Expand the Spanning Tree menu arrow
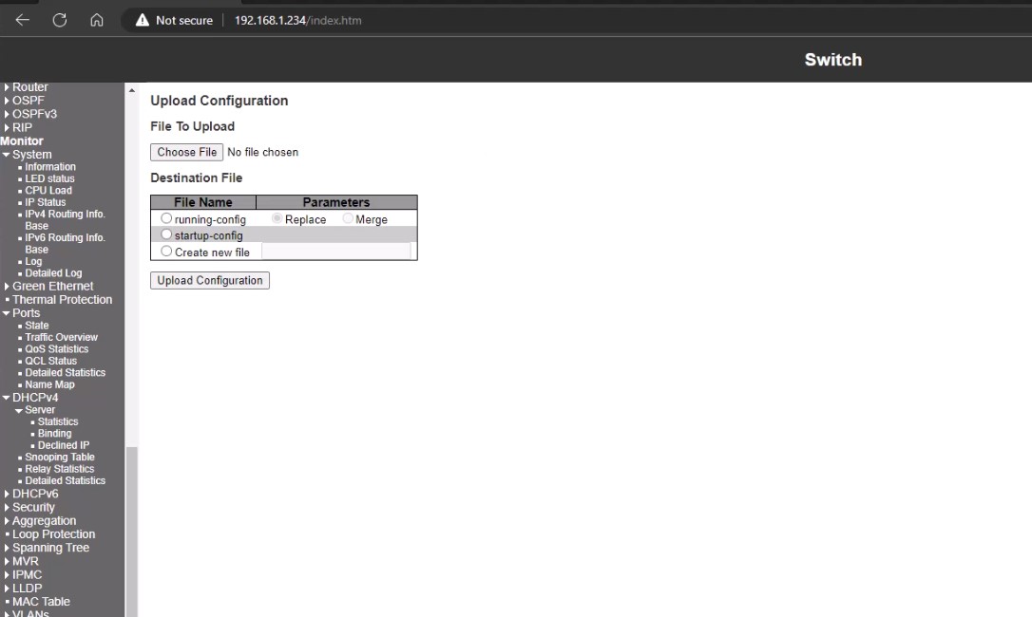This screenshot has height=617, width=1032. (x=7, y=548)
